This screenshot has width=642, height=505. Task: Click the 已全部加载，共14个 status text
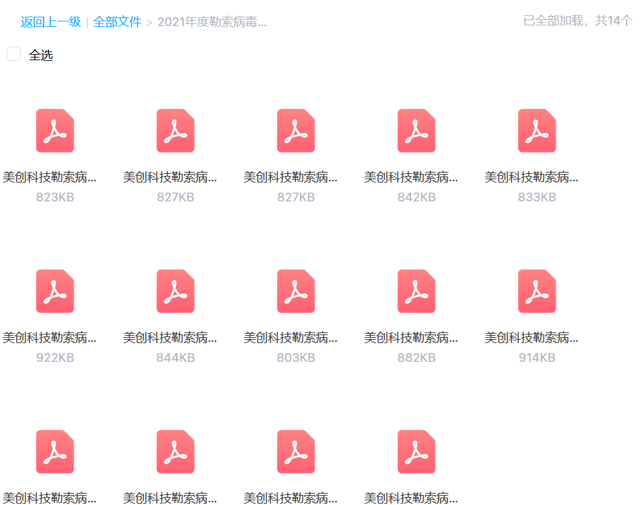[x=578, y=21]
